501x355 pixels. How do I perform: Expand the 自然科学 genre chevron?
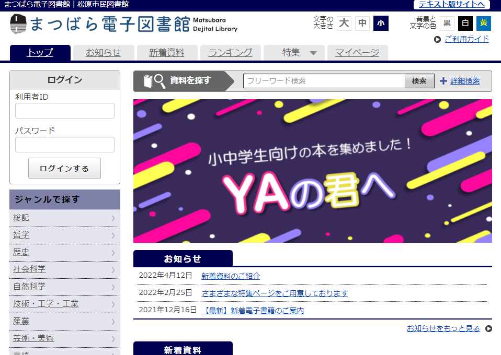[113, 287]
